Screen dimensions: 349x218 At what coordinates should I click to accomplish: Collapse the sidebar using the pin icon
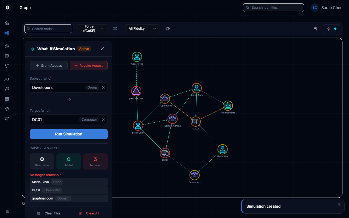pyautogui.click(x=7, y=211)
